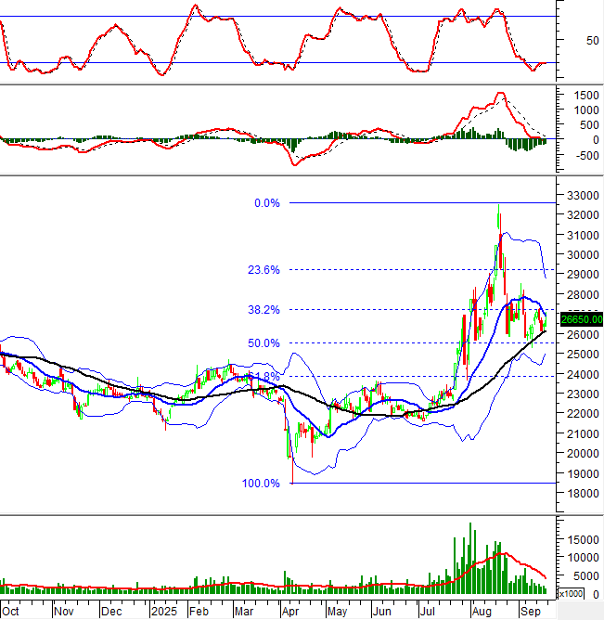Click the 24000 price axis value
This screenshot has width=604, height=620.
pyautogui.click(x=583, y=374)
